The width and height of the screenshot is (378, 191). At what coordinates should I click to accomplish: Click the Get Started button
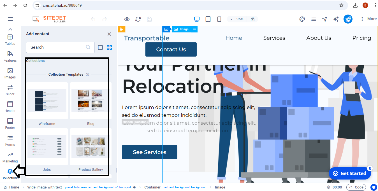pos(349,173)
